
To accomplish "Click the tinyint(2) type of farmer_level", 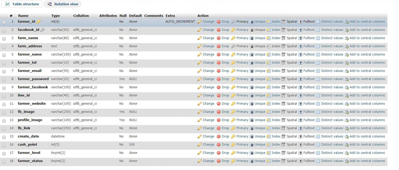I will pyautogui.click(x=58, y=153).
